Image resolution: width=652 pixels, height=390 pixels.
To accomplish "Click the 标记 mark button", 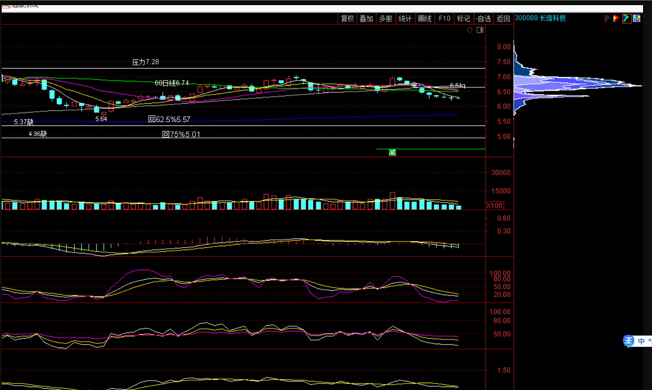I will point(464,18).
